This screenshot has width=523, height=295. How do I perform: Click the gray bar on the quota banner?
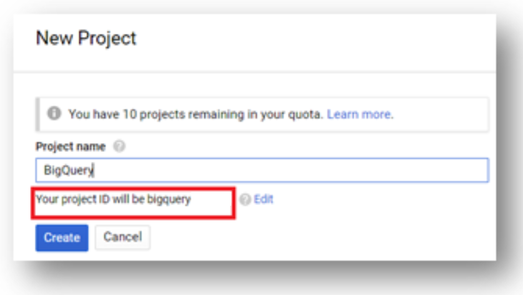[37, 114]
